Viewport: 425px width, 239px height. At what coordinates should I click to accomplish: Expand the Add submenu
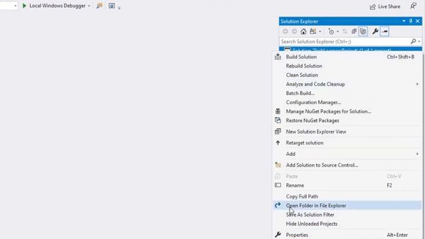(x=347, y=154)
